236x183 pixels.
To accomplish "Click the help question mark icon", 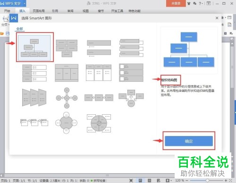I will click(200, 3).
